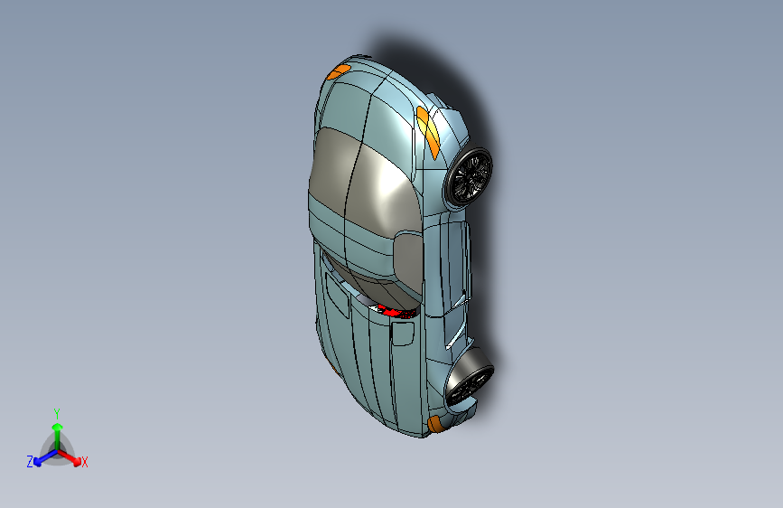The height and width of the screenshot is (508, 783).
Task: Select the long orange lamp near the upper wheel
Action: (x=428, y=133)
